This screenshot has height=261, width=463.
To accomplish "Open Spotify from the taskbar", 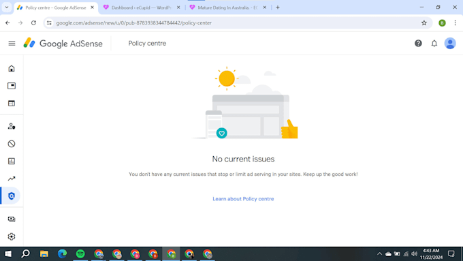I will point(80,254).
